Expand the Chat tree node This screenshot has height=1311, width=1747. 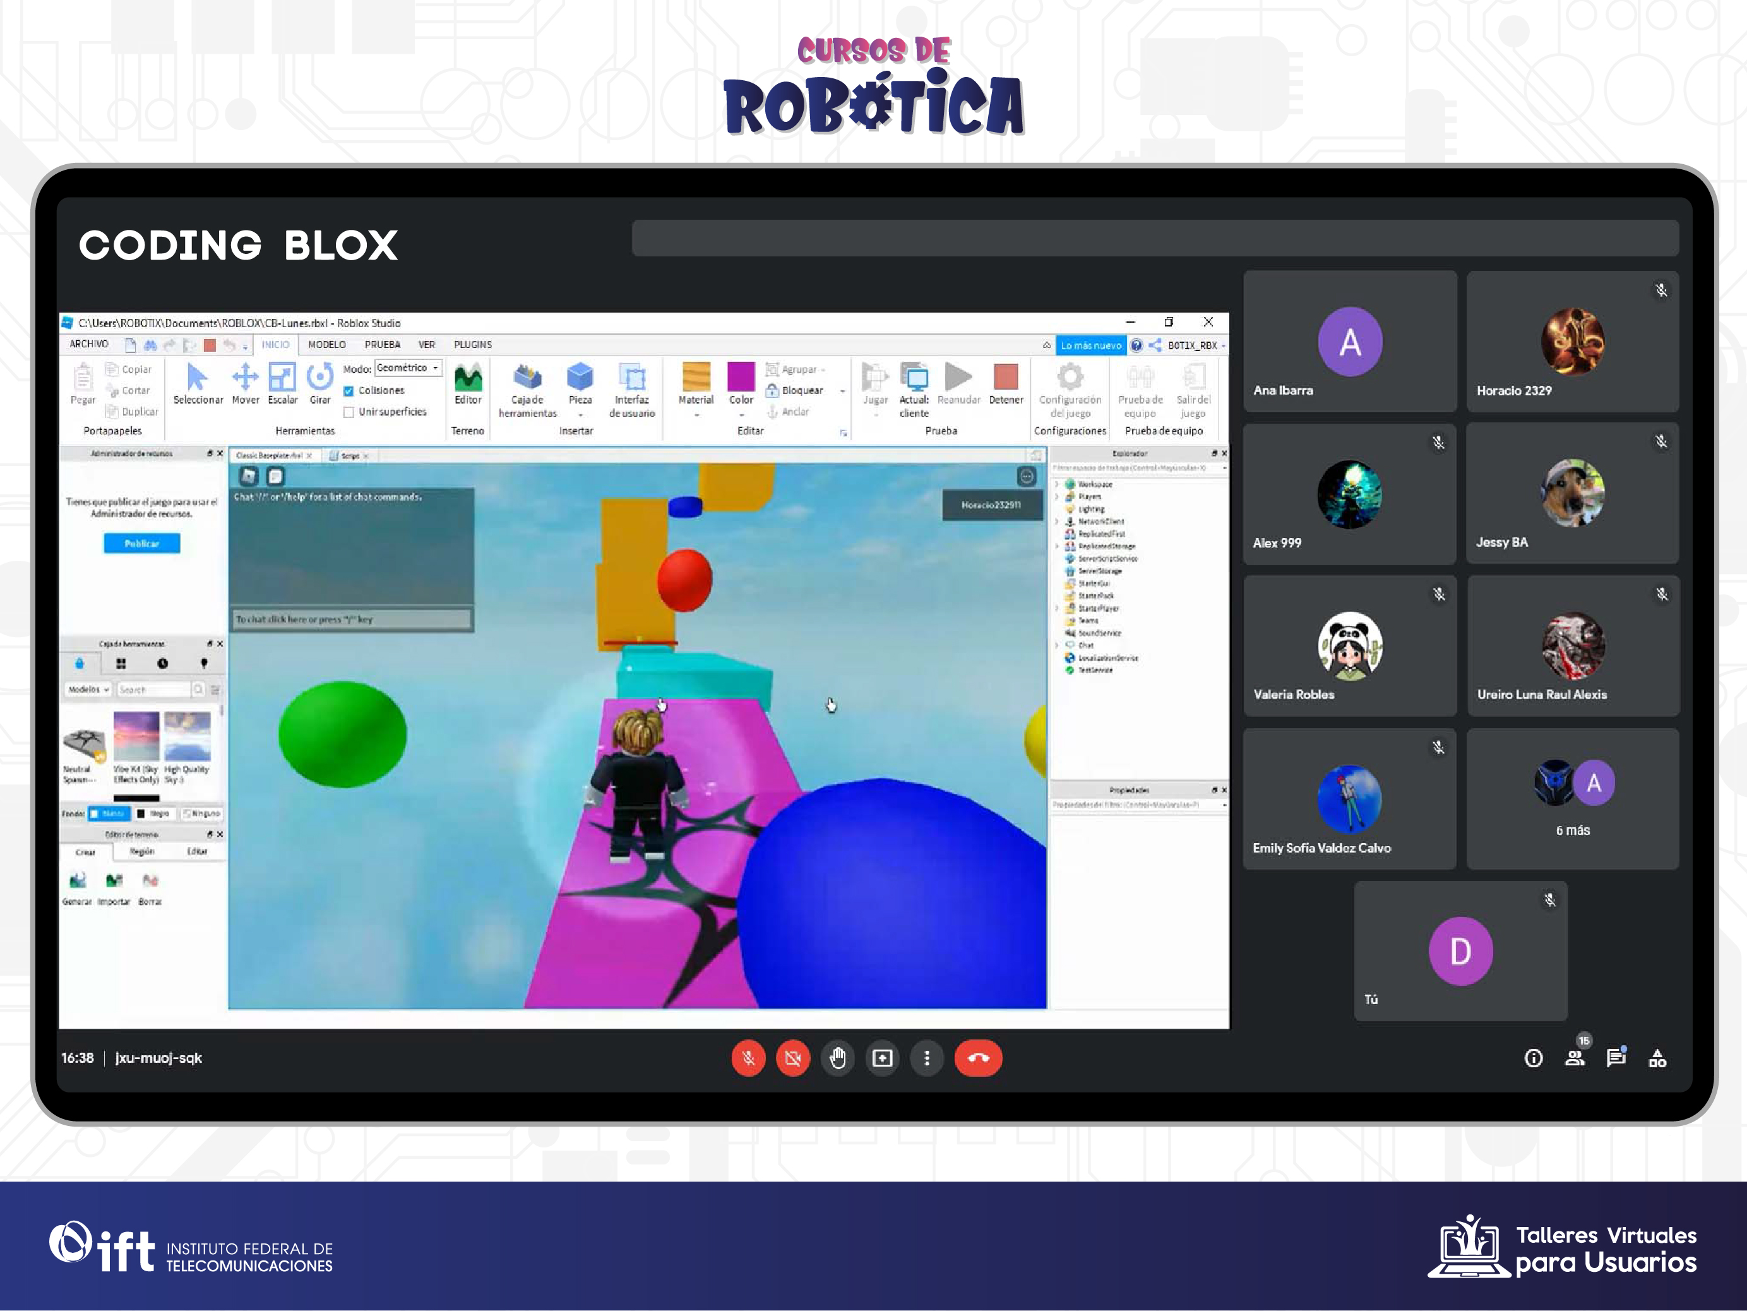point(1057,645)
